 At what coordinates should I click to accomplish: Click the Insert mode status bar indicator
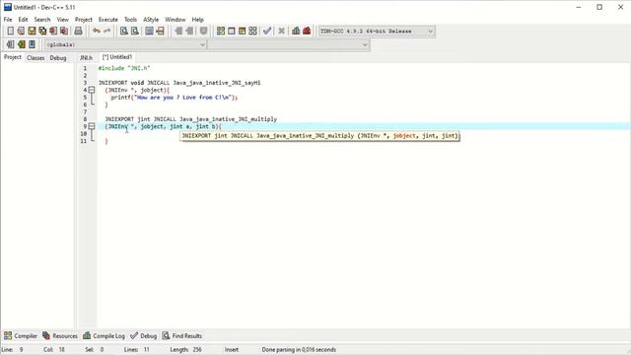(x=232, y=350)
